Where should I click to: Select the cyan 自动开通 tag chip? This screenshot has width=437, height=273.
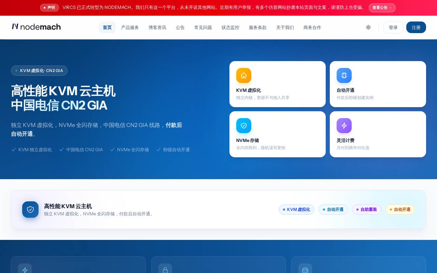tap(333, 210)
